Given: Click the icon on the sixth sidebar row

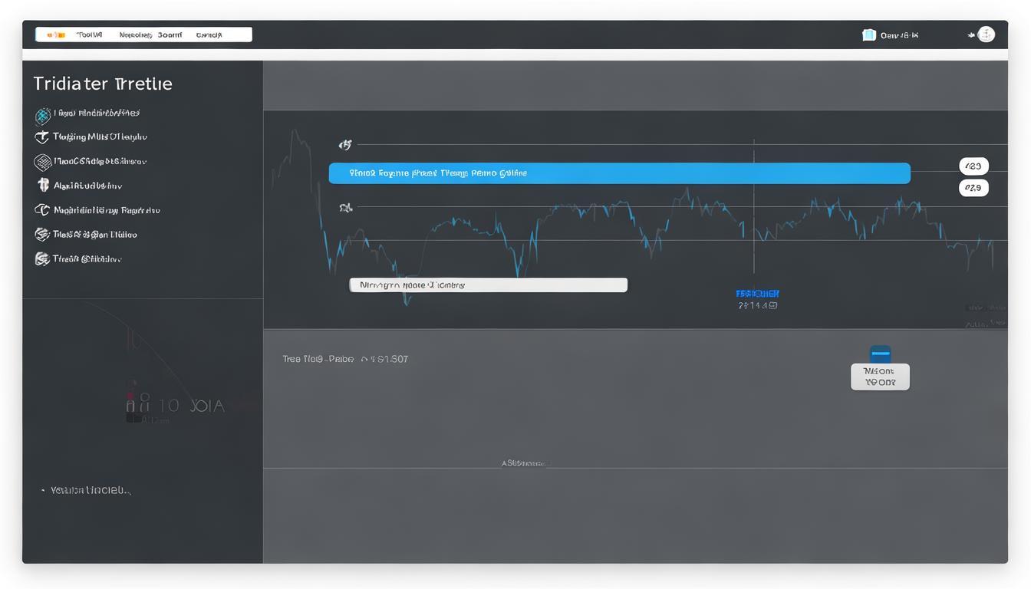Looking at the screenshot, I should tap(42, 235).
